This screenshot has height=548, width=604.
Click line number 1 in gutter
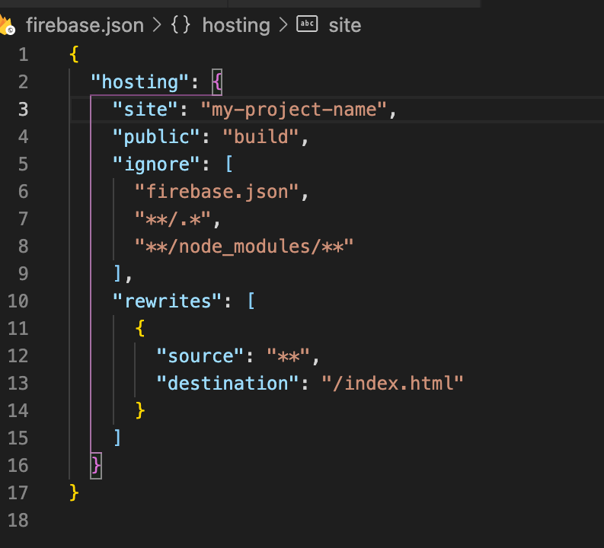[x=24, y=55]
